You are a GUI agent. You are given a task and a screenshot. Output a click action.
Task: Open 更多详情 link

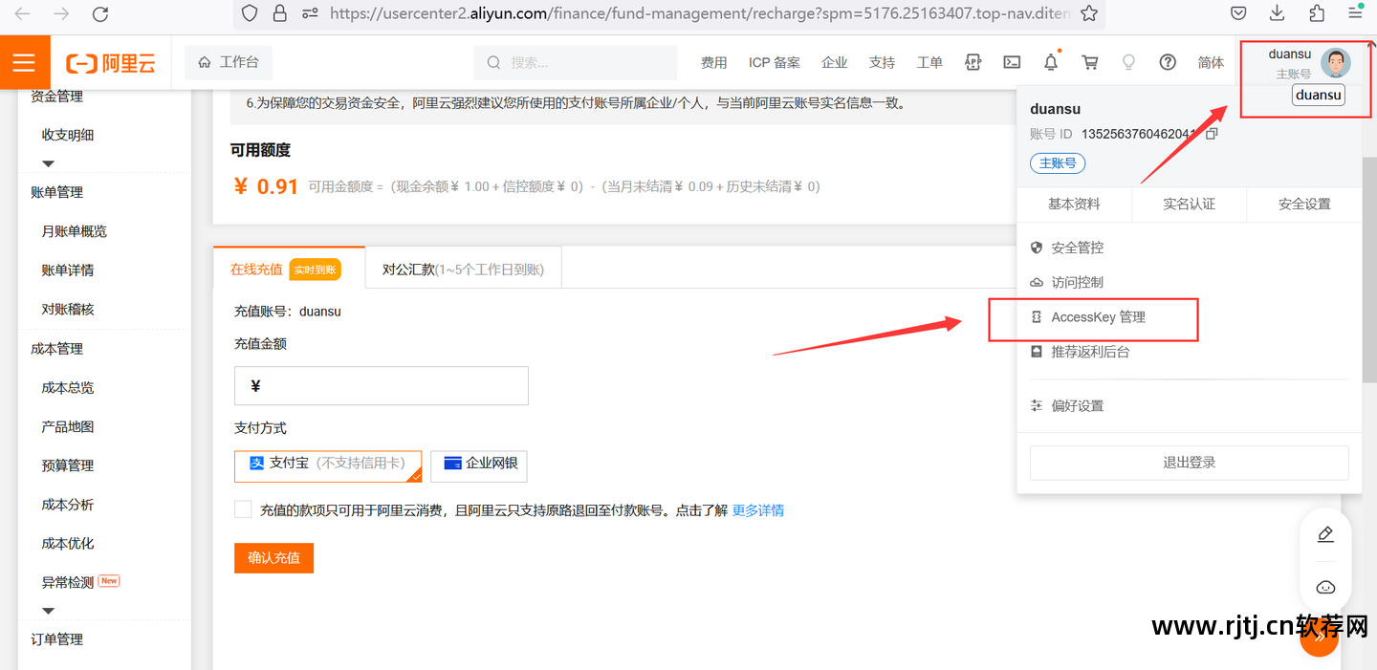pyautogui.click(x=757, y=510)
